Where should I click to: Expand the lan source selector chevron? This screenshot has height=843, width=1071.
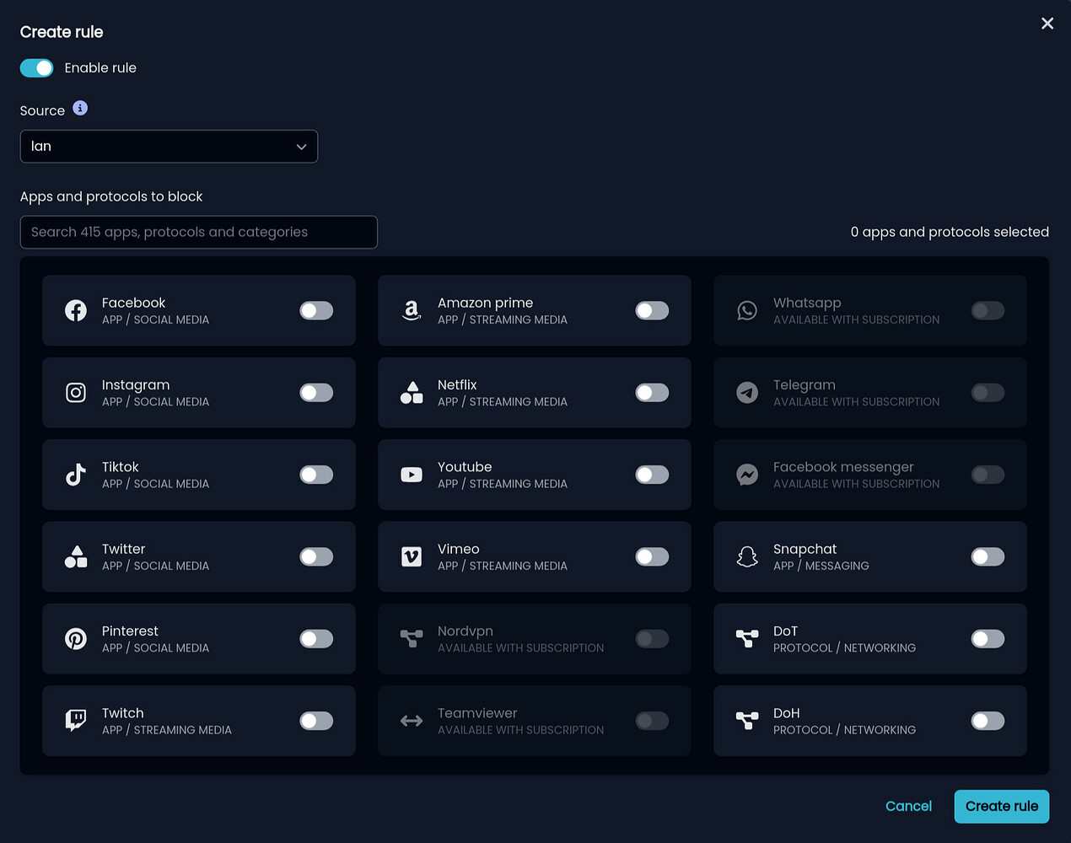point(301,146)
